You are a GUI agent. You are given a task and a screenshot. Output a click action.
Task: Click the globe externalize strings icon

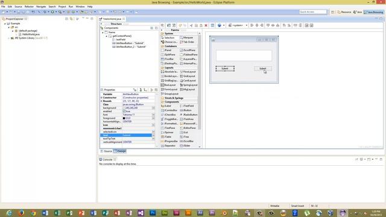220,25
